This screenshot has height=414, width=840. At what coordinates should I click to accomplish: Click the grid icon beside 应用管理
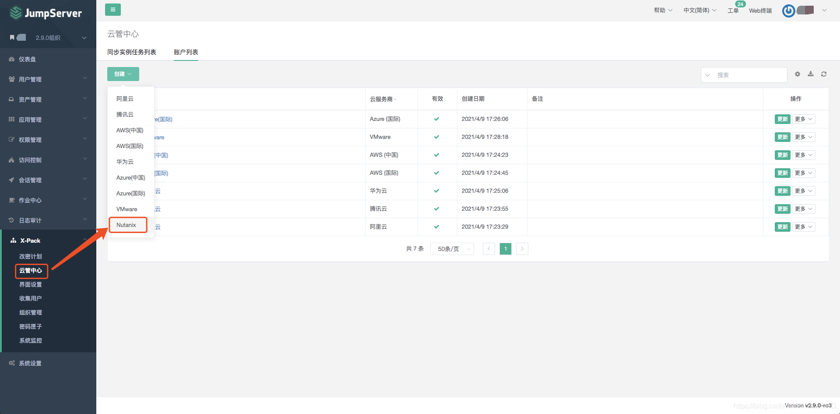coord(12,120)
